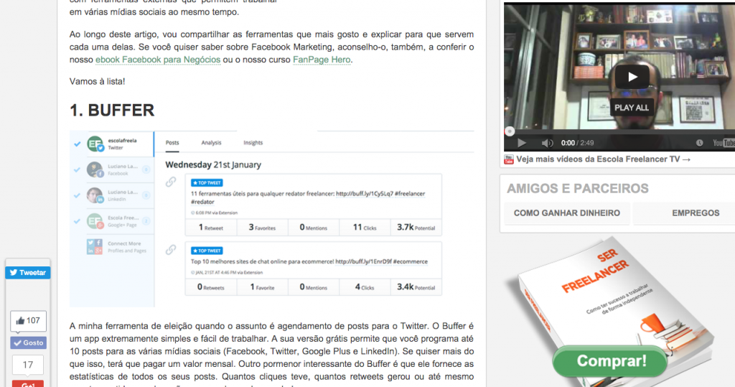
Task: Open the FanPage Hero course link
Action: tap(322, 60)
